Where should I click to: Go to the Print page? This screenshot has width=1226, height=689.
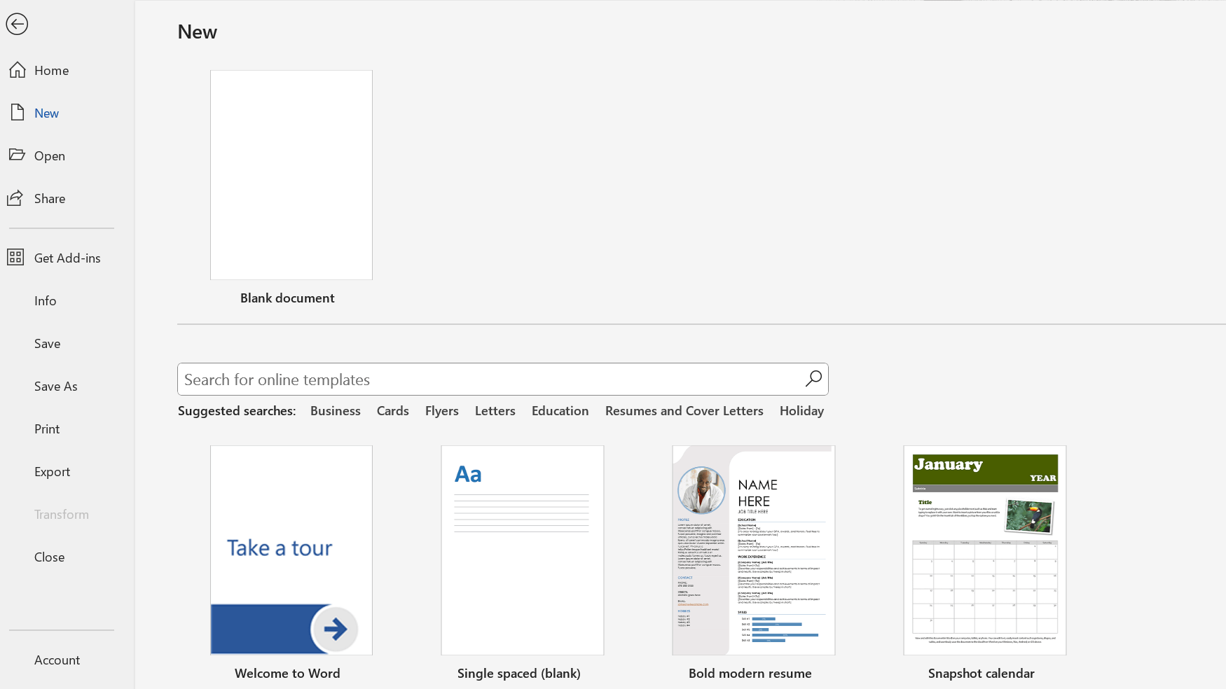pyautogui.click(x=48, y=429)
